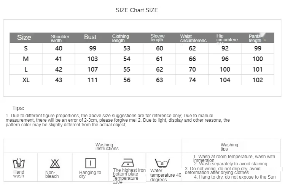Select the XL size row label
Screen dimensions: 285x193
(x=26, y=80)
